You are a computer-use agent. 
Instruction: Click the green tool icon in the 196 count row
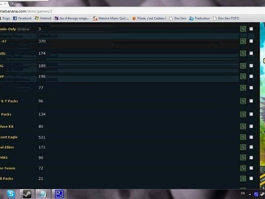coord(243,76)
